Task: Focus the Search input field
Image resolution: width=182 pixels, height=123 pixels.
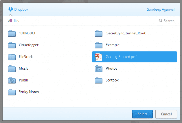Action: pyautogui.click(x=169, y=21)
